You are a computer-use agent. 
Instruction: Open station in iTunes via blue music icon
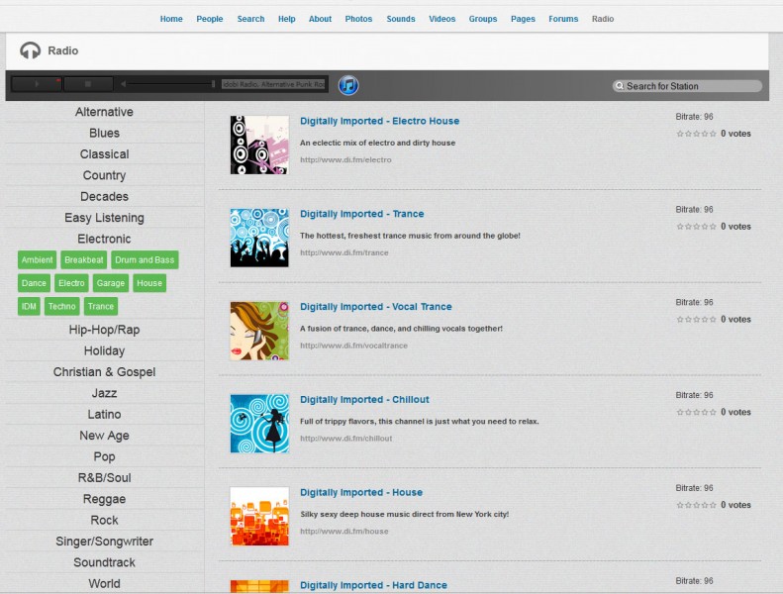tap(348, 85)
